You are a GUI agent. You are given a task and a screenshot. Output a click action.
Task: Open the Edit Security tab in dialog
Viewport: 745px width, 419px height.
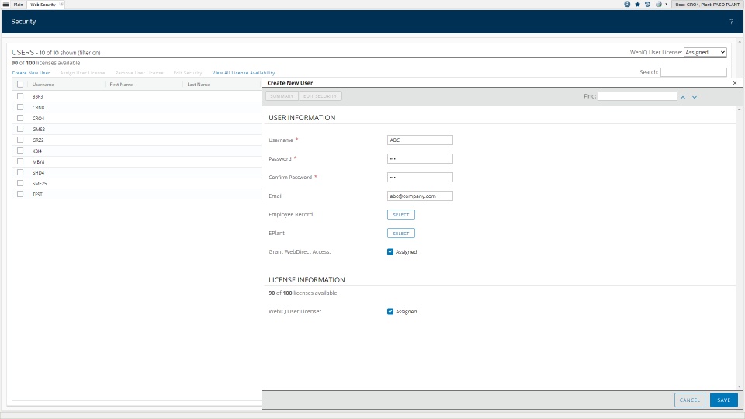320,96
